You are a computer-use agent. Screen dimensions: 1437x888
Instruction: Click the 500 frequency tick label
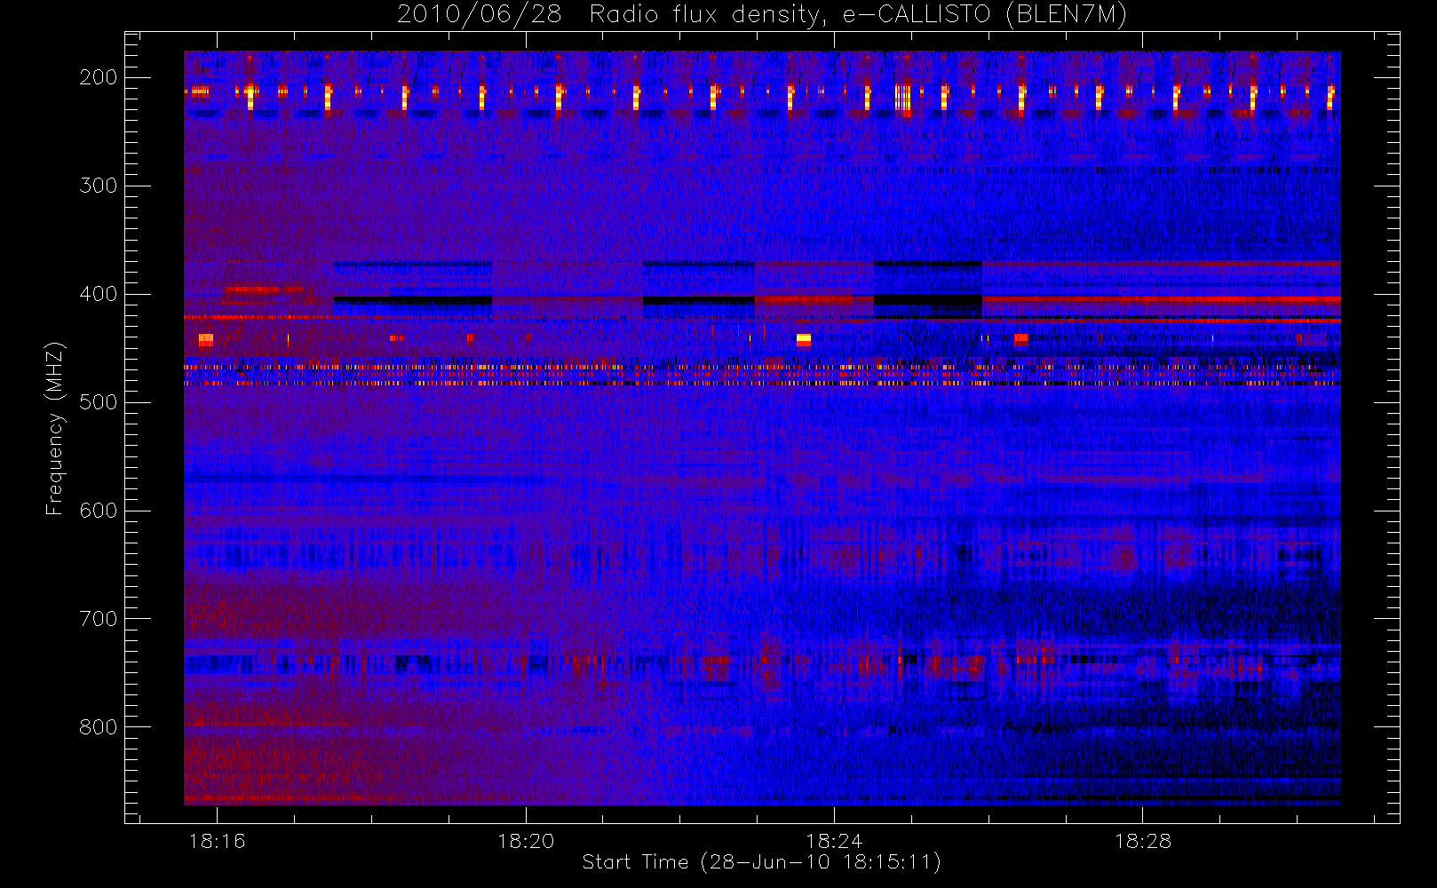(99, 402)
